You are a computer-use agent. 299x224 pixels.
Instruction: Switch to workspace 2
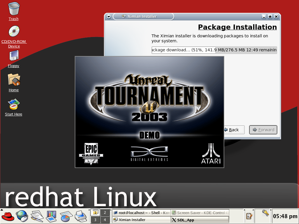(x=105, y=212)
